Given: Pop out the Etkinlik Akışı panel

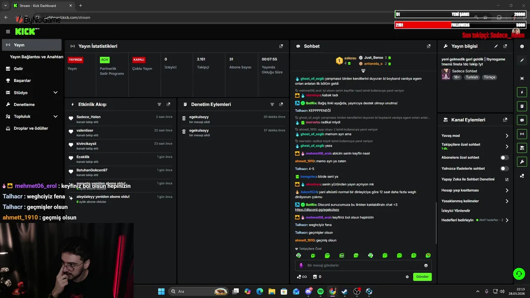Looking at the screenshot, I should [169, 105].
